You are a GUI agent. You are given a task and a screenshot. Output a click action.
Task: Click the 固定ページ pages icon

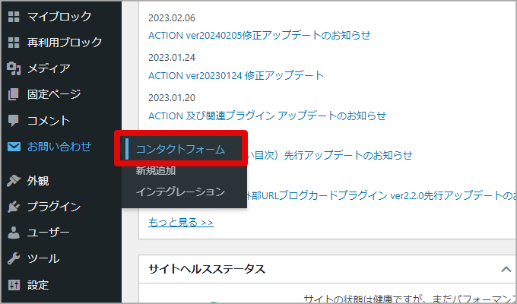(x=14, y=94)
